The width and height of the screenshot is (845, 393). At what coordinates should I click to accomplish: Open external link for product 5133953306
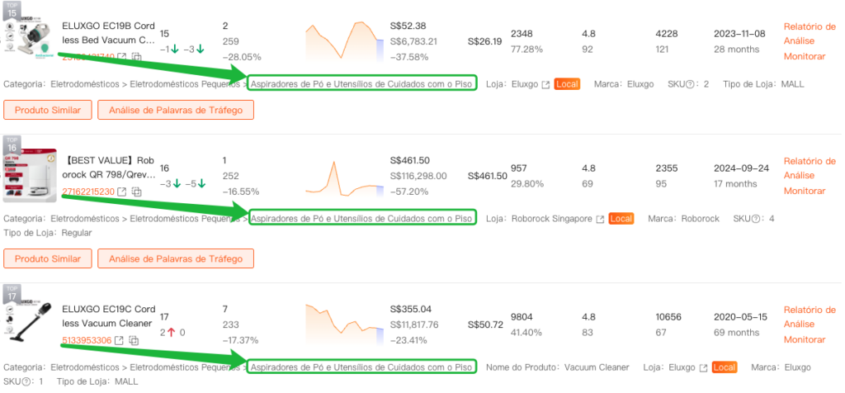120,340
